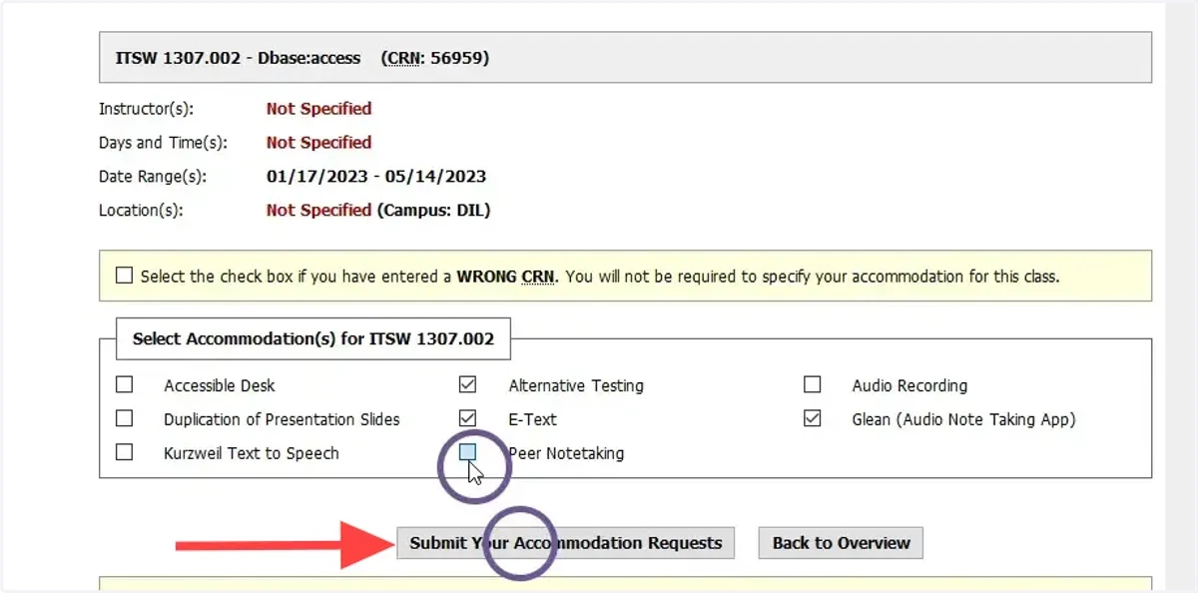Click the Glean (Audio Note Taking App) label
Screen dimensions: 1198x593
(963, 419)
